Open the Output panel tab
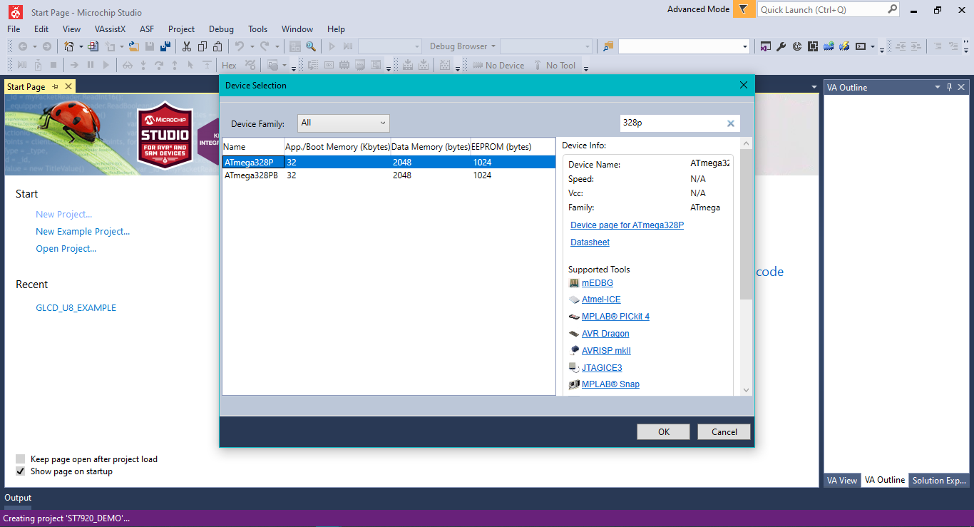This screenshot has width=974, height=527. [x=18, y=498]
